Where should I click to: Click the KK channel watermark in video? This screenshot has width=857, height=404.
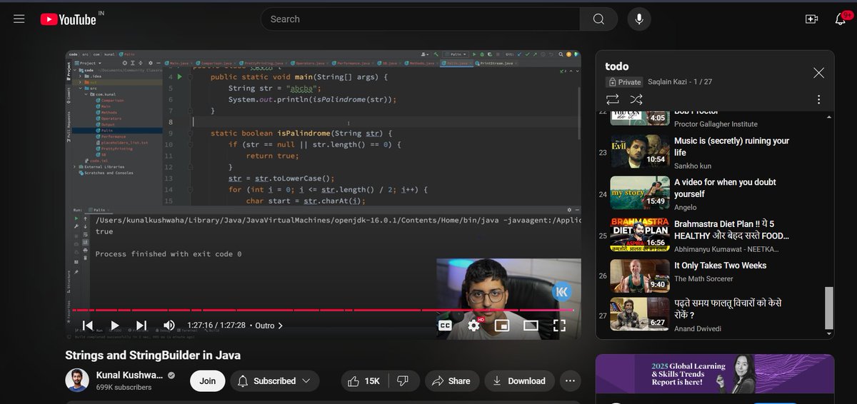click(x=561, y=291)
